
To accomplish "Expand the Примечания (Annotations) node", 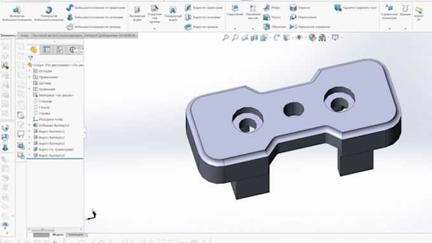I will click(29, 77).
